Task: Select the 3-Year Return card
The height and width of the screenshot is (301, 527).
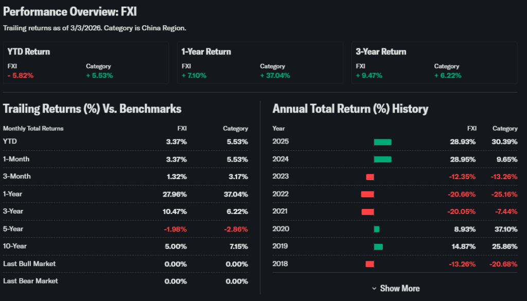Action: click(x=434, y=62)
